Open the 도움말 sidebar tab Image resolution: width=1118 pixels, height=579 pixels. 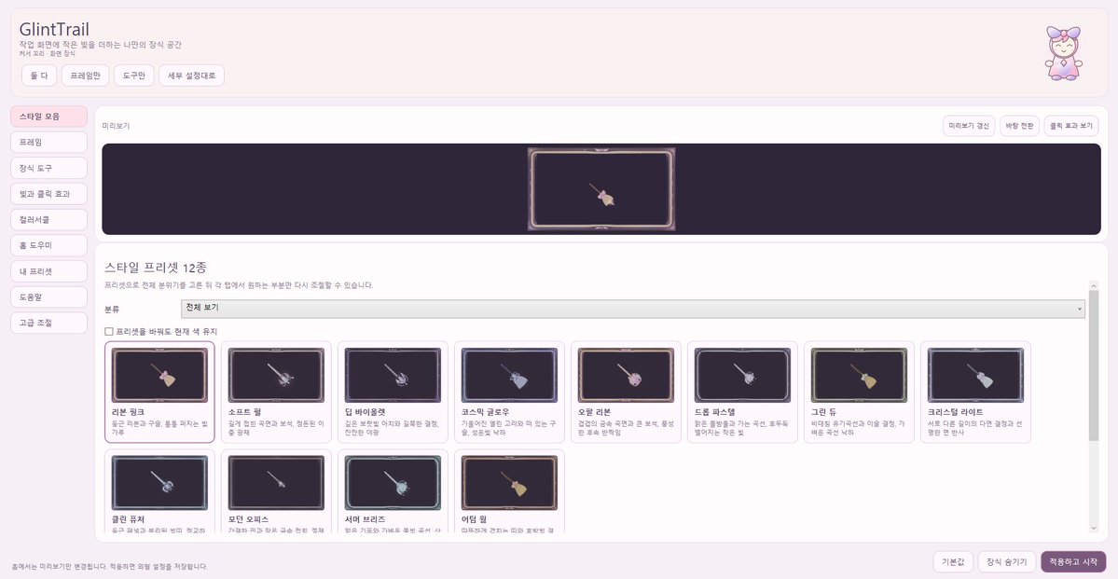[x=49, y=297]
